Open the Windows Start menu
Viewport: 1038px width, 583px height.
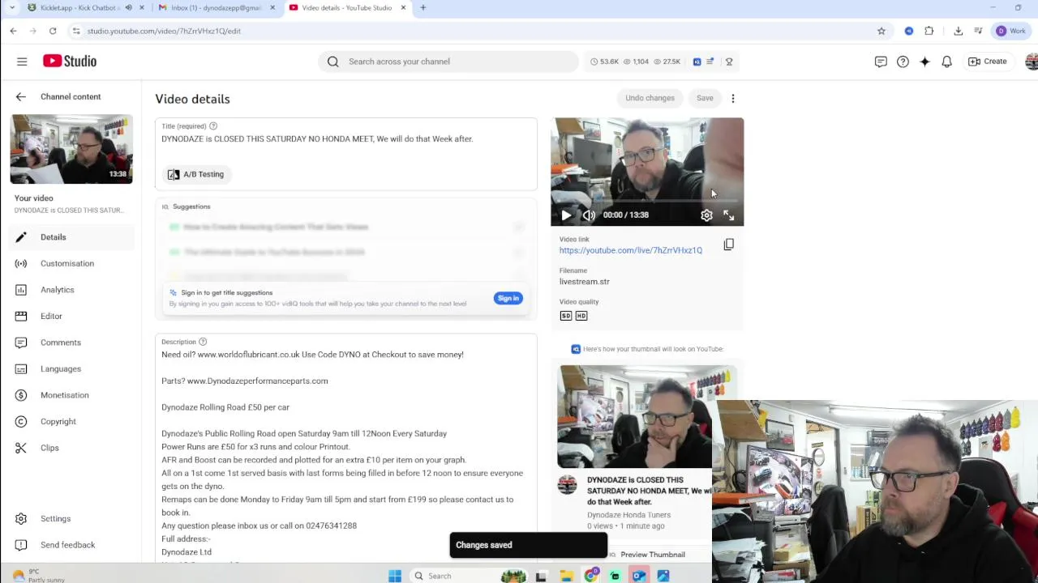(x=395, y=576)
